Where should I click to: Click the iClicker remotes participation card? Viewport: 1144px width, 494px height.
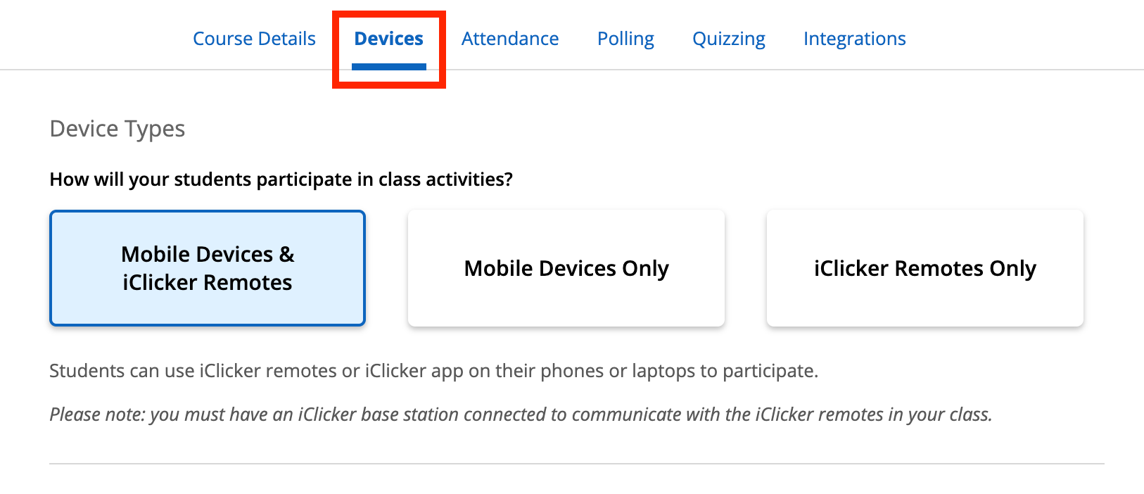pyautogui.click(x=924, y=267)
